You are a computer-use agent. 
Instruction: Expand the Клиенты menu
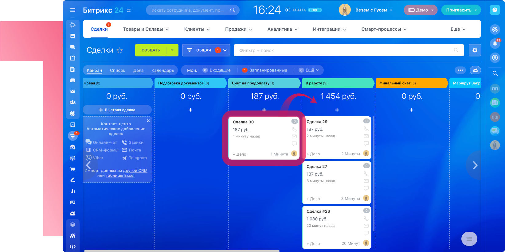point(197,29)
